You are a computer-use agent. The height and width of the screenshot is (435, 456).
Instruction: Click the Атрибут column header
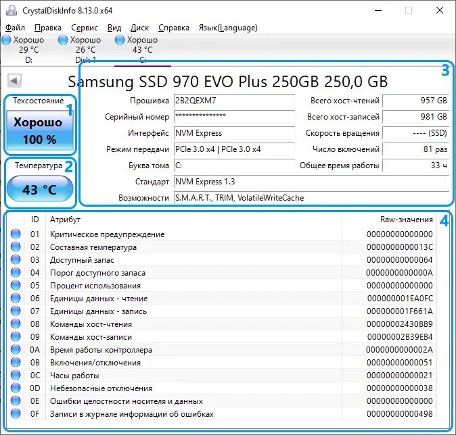193,220
